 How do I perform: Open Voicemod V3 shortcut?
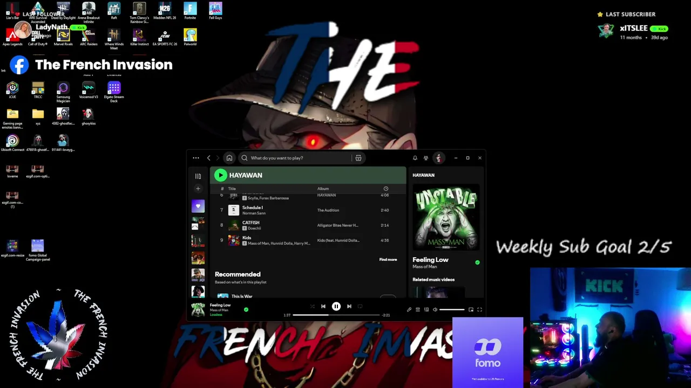coord(89,90)
